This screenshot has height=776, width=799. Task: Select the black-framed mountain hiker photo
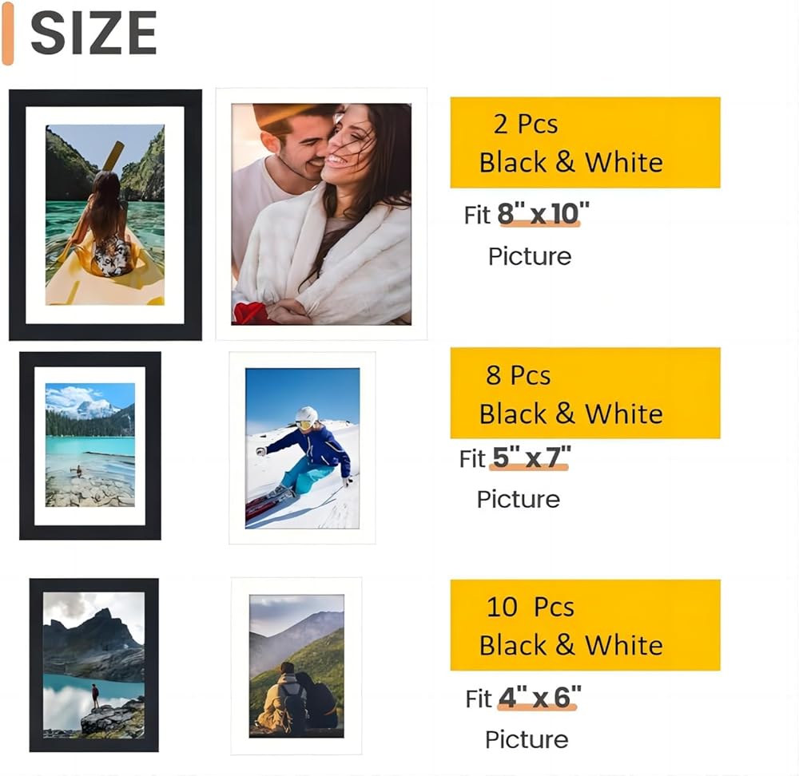click(x=93, y=664)
